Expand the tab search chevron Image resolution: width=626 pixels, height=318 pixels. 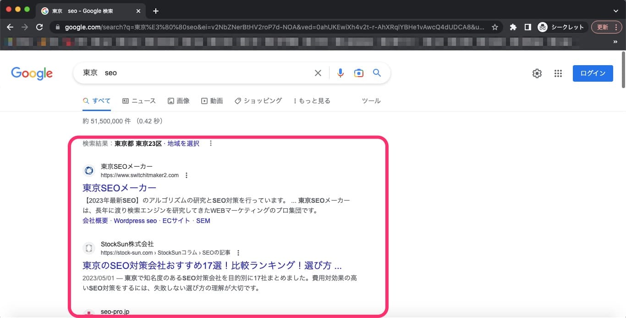click(x=615, y=11)
